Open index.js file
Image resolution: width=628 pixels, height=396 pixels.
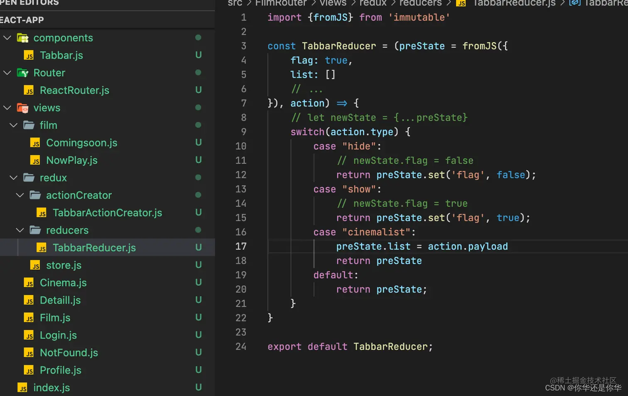point(52,387)
